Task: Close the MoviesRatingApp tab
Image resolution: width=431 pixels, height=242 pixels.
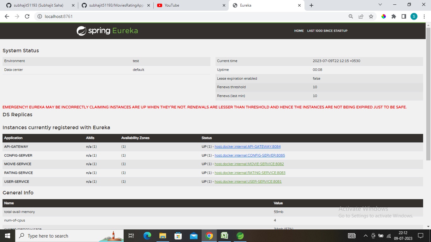Action: tap(149, 5)
